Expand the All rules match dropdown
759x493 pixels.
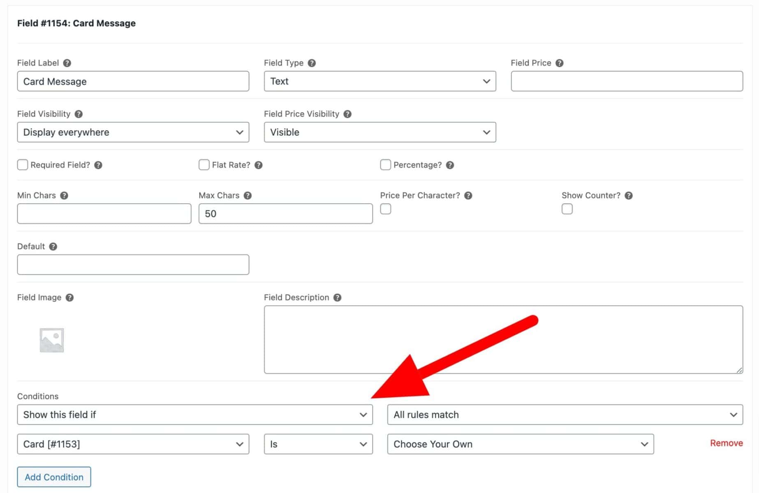coord(565,415)
